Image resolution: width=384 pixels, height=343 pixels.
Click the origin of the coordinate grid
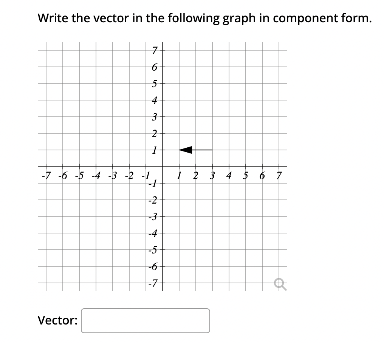(163, 166)
